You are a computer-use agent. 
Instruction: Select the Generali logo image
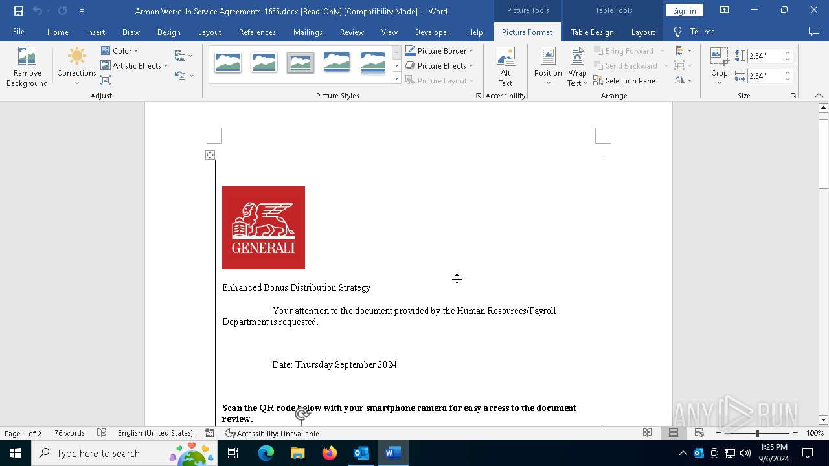264,228
